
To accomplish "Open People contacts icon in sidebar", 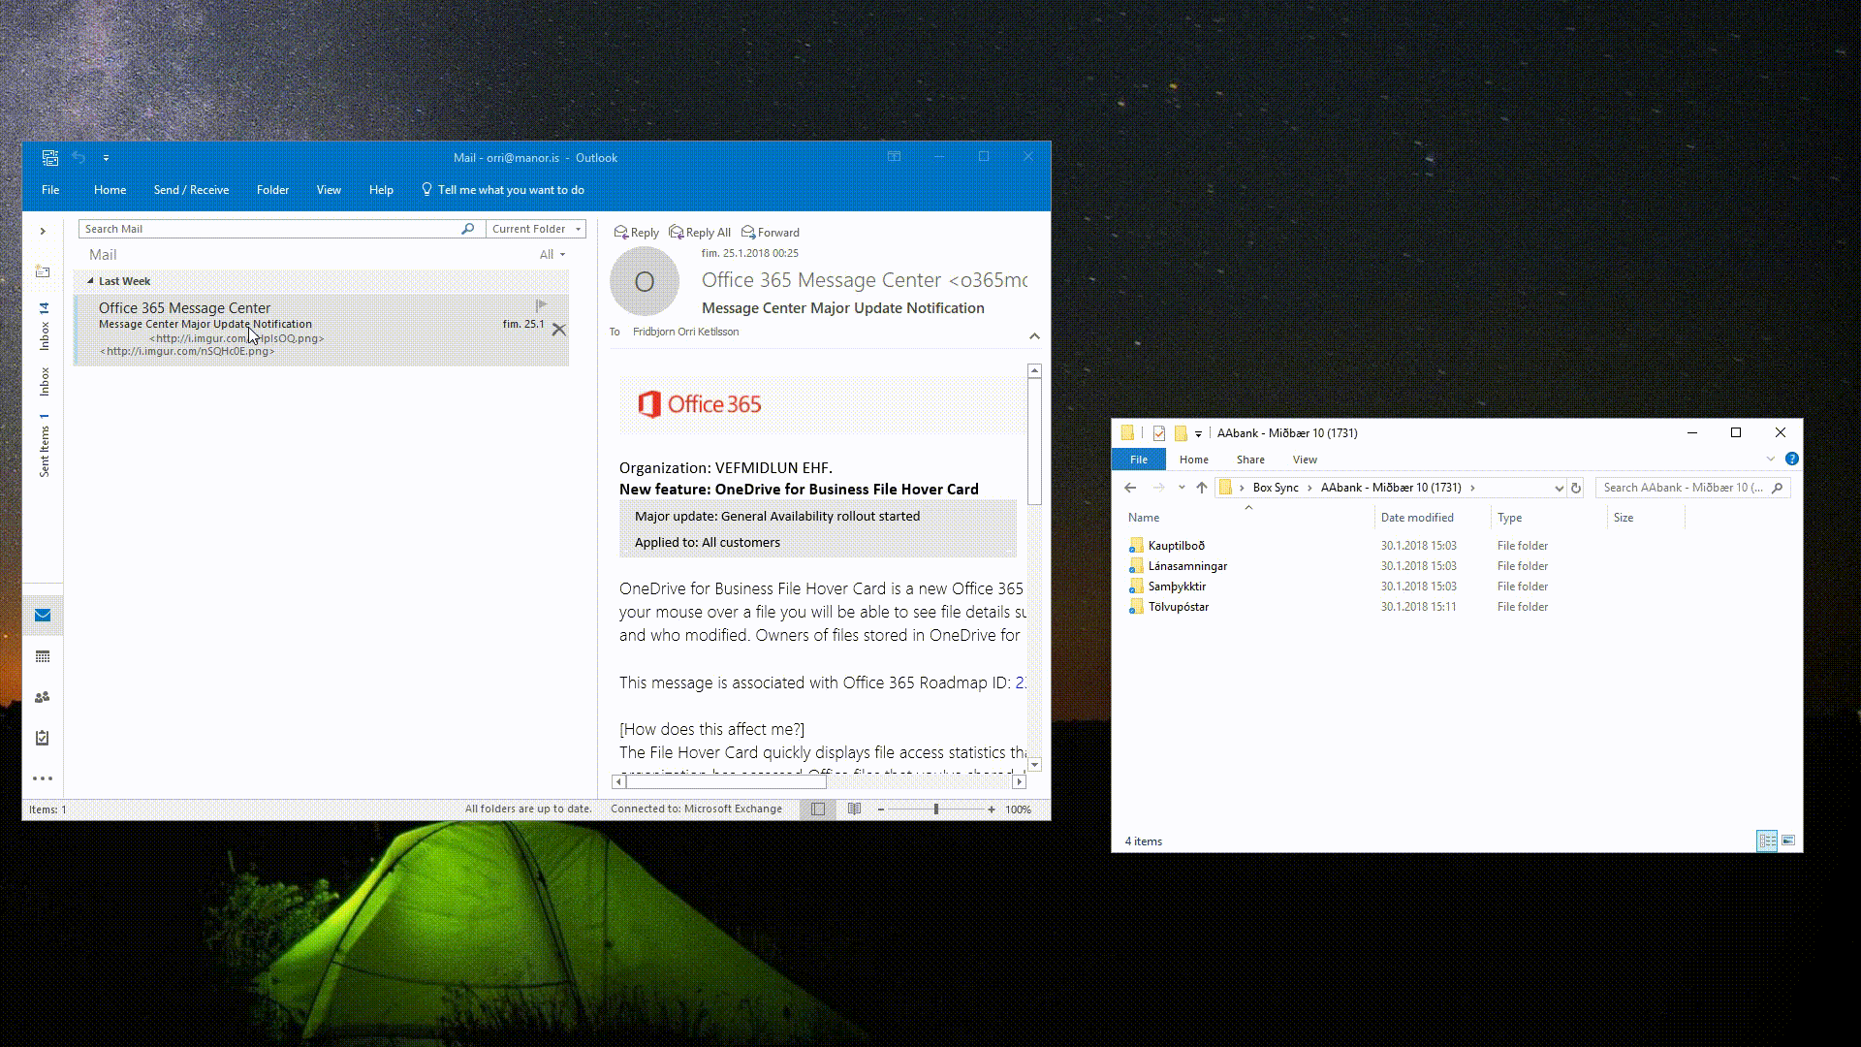I will (43, 698).
